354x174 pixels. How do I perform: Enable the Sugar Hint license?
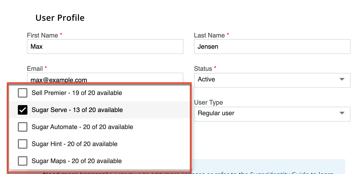22,144
